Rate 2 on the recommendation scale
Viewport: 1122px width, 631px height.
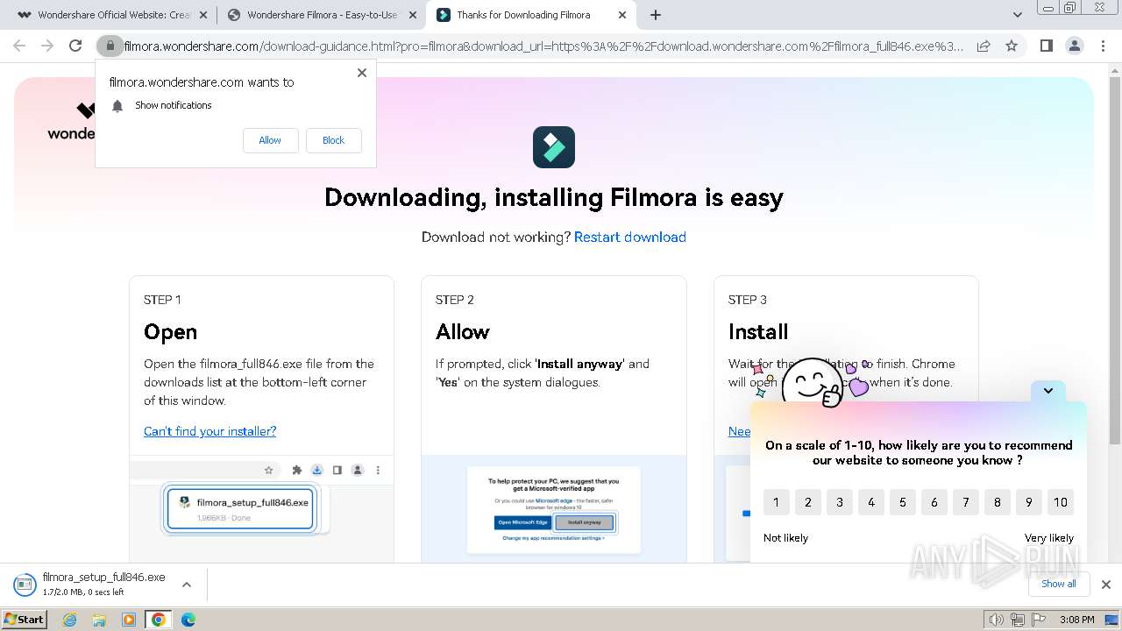pos(807,502)
